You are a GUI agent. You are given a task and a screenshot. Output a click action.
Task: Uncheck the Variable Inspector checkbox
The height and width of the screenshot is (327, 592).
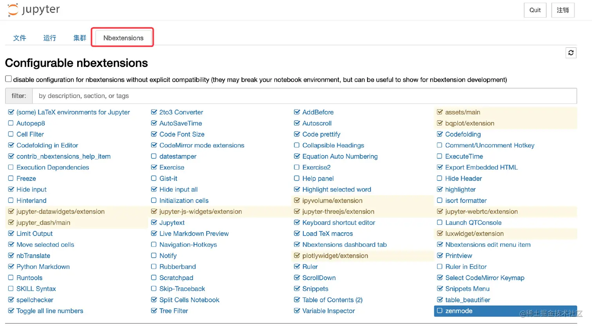[x=297, y=311]
